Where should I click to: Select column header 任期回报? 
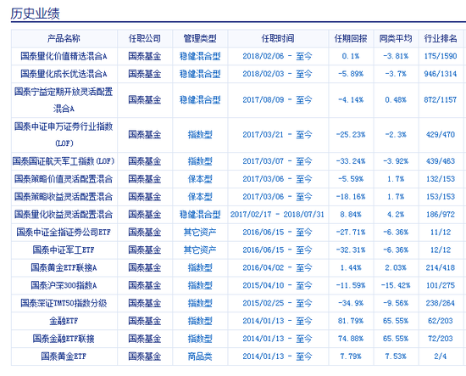pyautogui.click(x=351, y=38)
